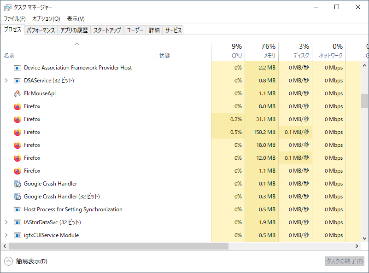Expand the IAStorDataSvc (32 ビット) process group

[x=6, y=222]
